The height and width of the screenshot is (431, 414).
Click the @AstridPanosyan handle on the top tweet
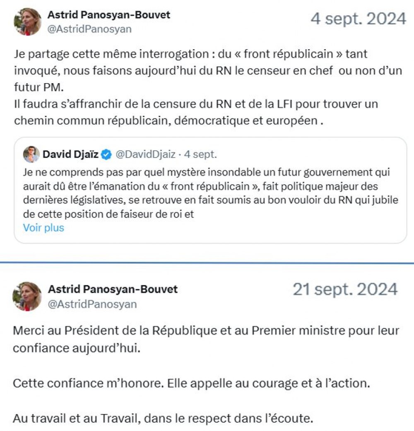(90, 29)
